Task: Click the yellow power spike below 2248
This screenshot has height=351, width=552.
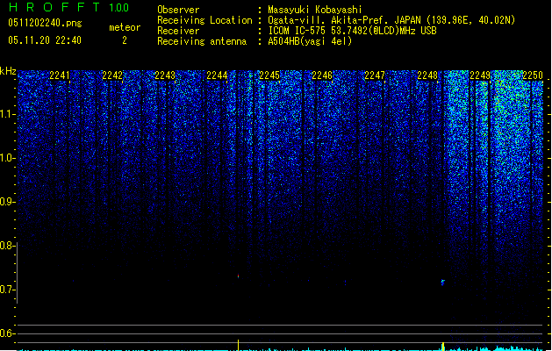Action: pyautogui.click(x=443, y=347)
